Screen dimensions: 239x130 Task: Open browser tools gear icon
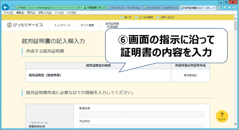tap(234, 7)
